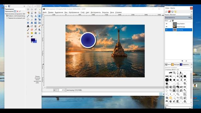Switch to the Текстуры tab
This screenshot has height=113, width=201.
[x=175, y=64]
